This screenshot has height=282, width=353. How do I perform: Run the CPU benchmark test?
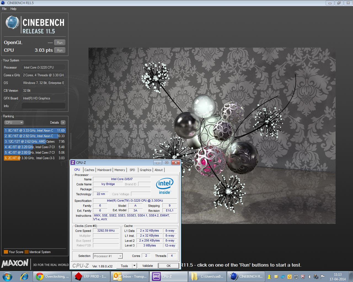coord(60,50)
